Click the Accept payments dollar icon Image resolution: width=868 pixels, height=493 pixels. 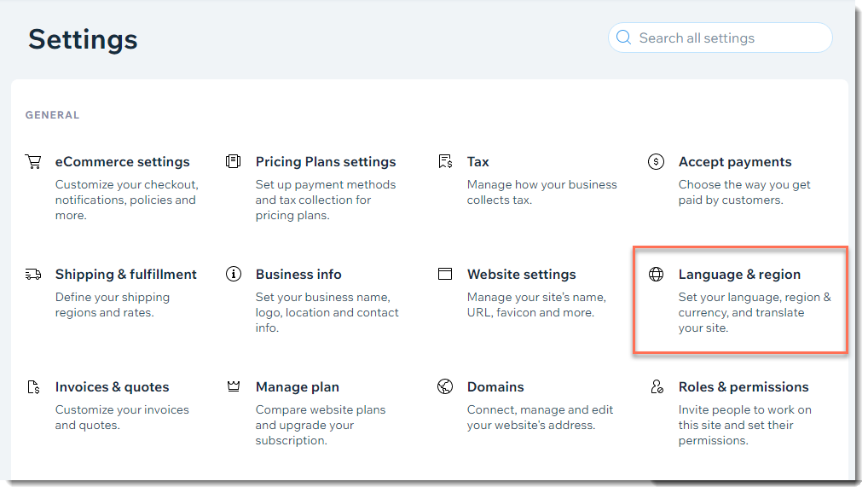656,162
